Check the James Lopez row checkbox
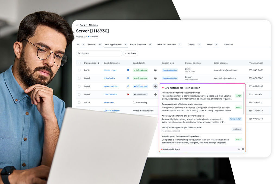 pos(79,70)
